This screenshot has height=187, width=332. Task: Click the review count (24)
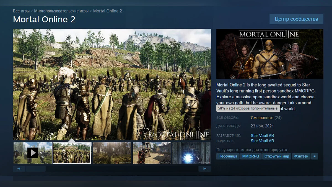pyautogui.click(x=278, y=118)
